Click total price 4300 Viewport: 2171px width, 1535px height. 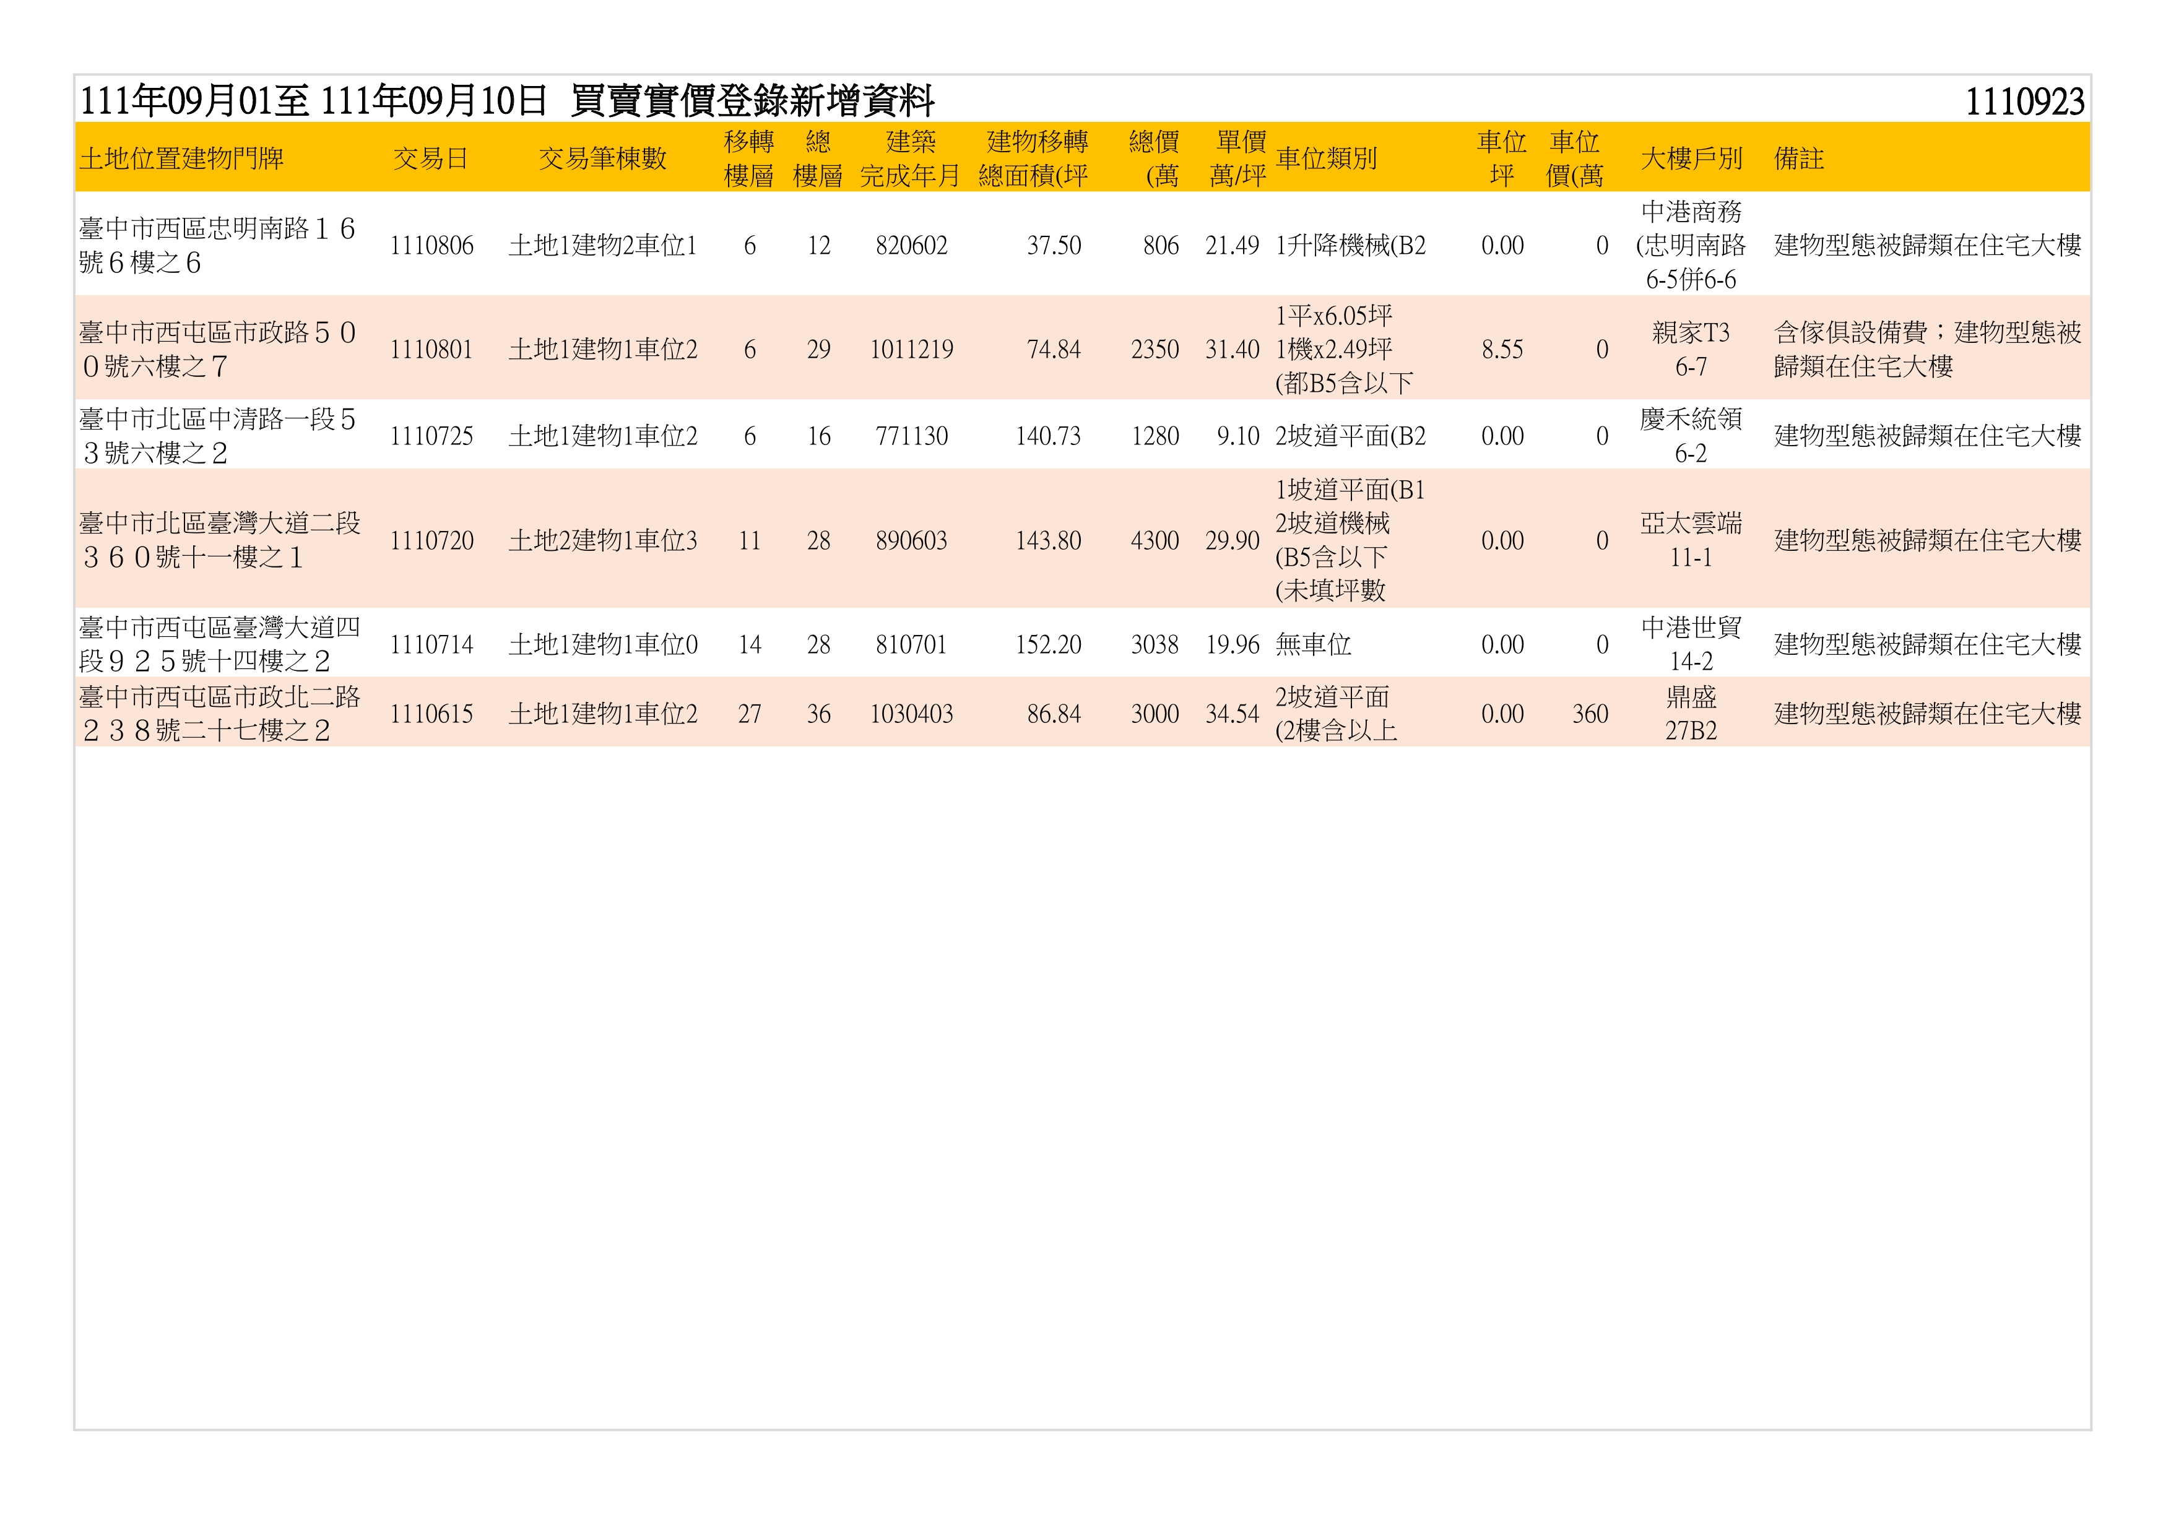[x=1156, y=540]
